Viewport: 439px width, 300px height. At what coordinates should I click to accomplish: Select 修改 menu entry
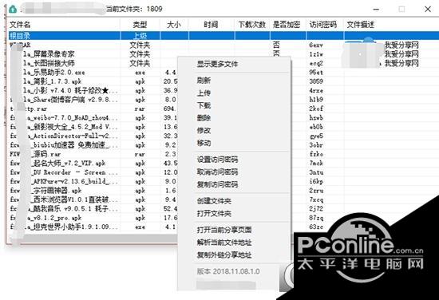204,130
